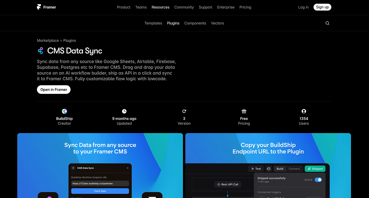This screenshot has height=198, width=369.
Task: Click the Open in Framer button
Action: 54,90
